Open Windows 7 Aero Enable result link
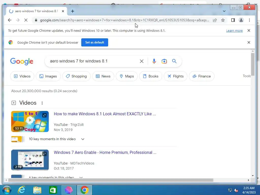The image size is (260, 195). pyautogui.click(x=105, y=153)
